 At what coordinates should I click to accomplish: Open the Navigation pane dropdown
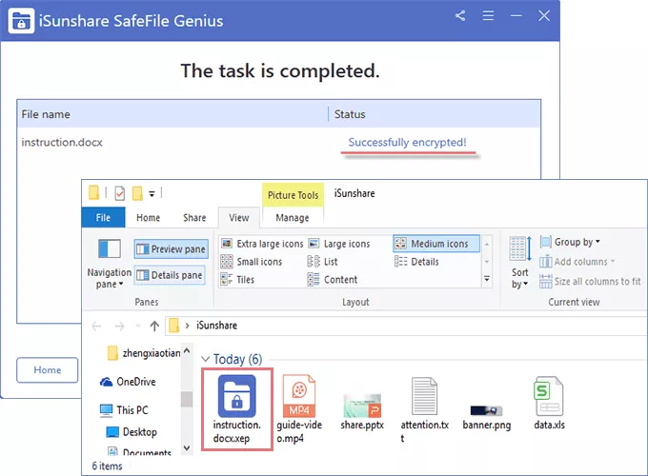[109, 279]
